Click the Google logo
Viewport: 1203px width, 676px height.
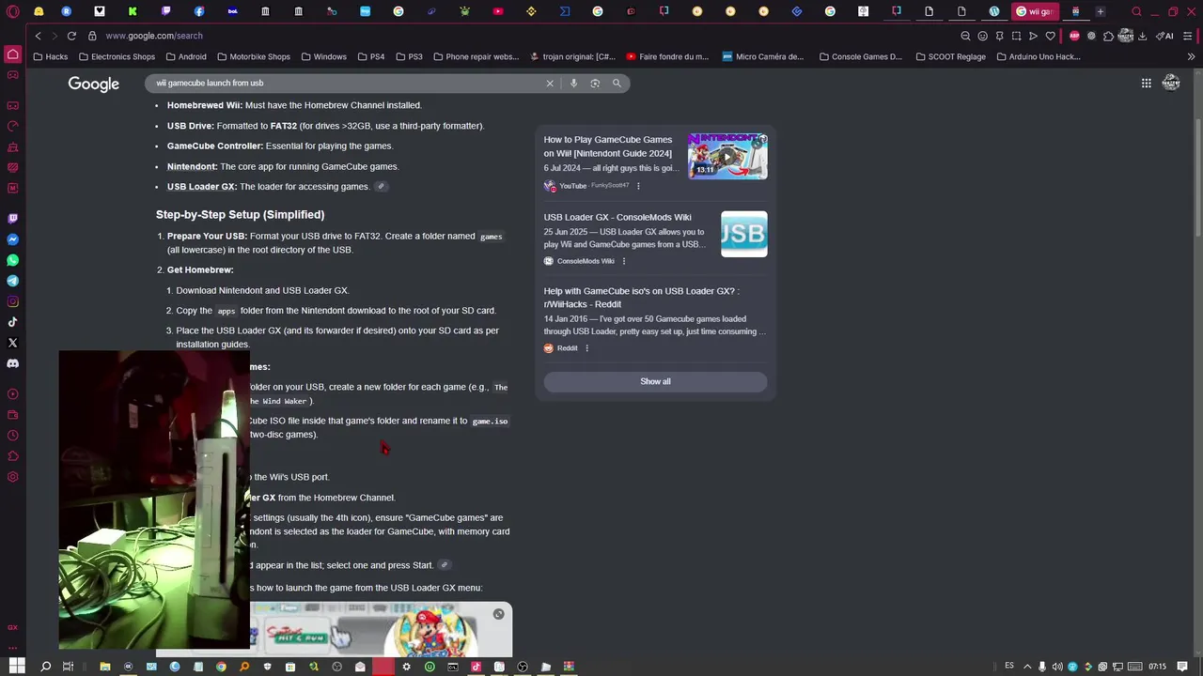coord(93,84)
